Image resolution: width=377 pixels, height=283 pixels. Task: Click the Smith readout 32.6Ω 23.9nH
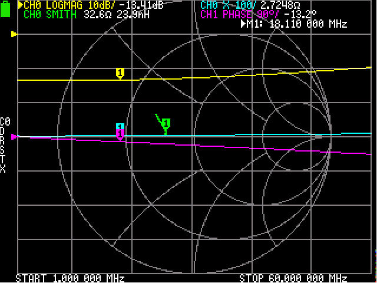[112, 15]
